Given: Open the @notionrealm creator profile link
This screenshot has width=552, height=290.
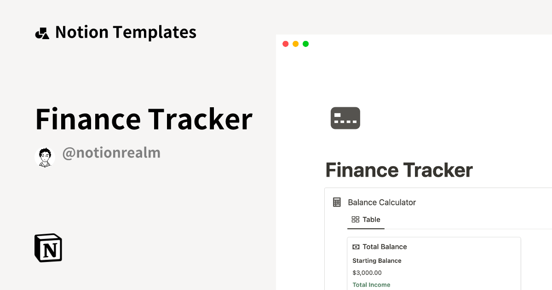Looking at the screenshot, I should 111,153.
